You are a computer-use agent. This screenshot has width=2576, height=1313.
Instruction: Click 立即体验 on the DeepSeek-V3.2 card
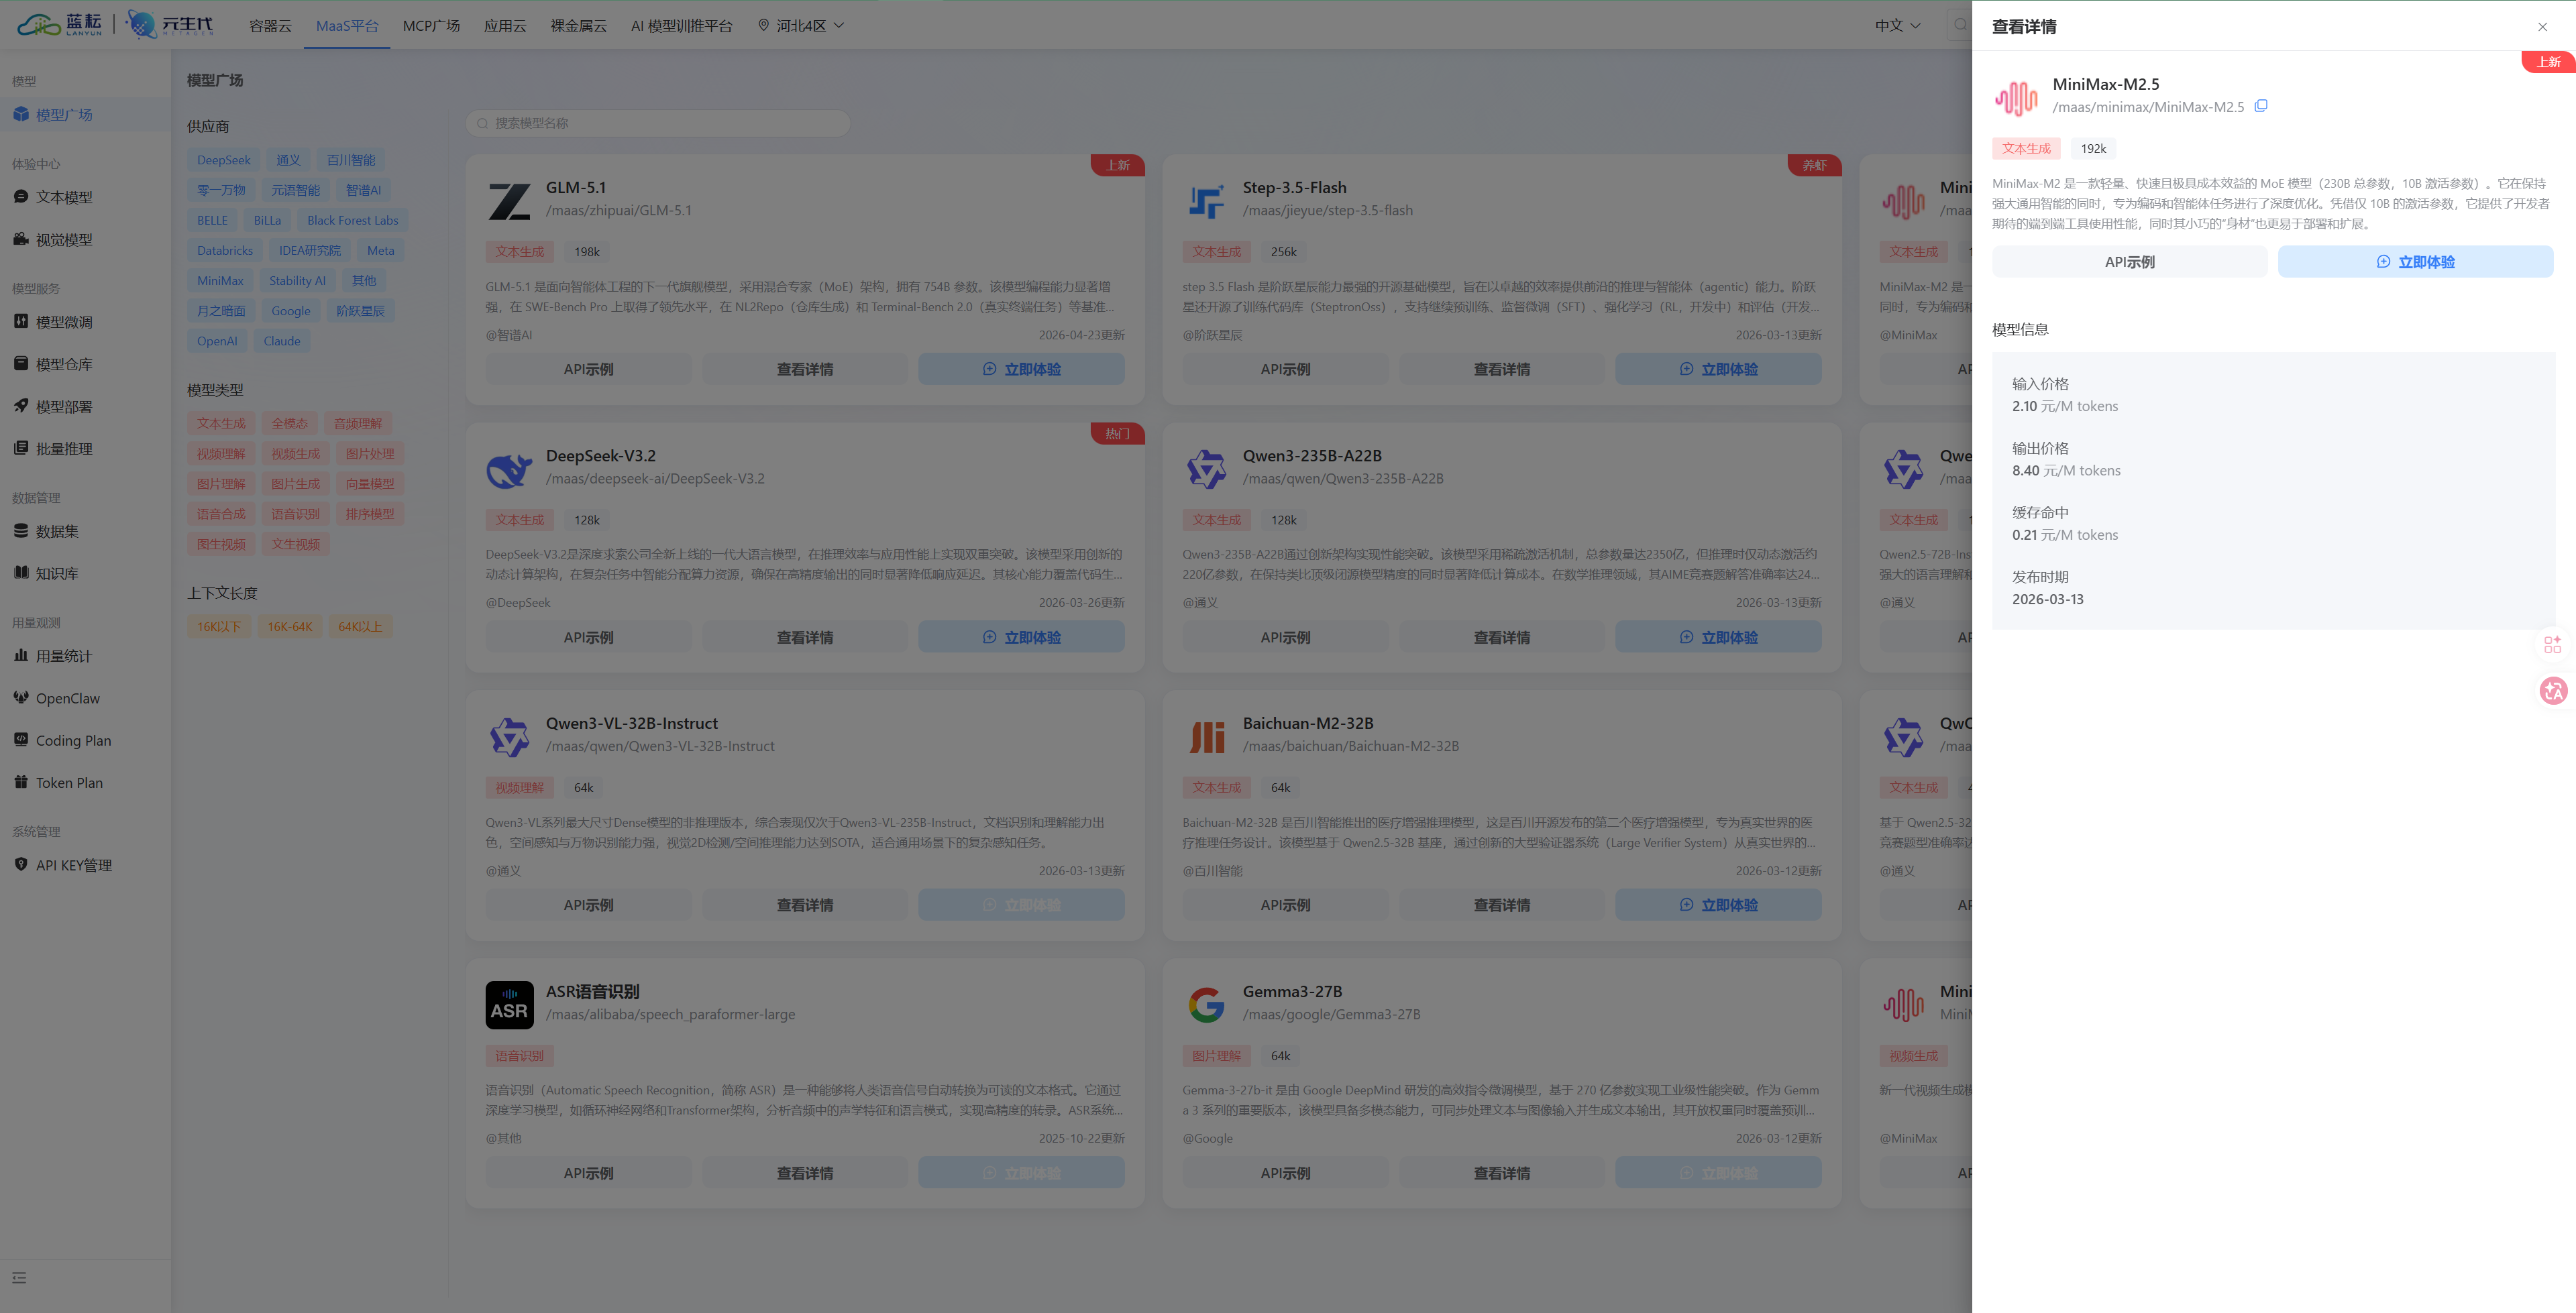(x=1021, y=637)
